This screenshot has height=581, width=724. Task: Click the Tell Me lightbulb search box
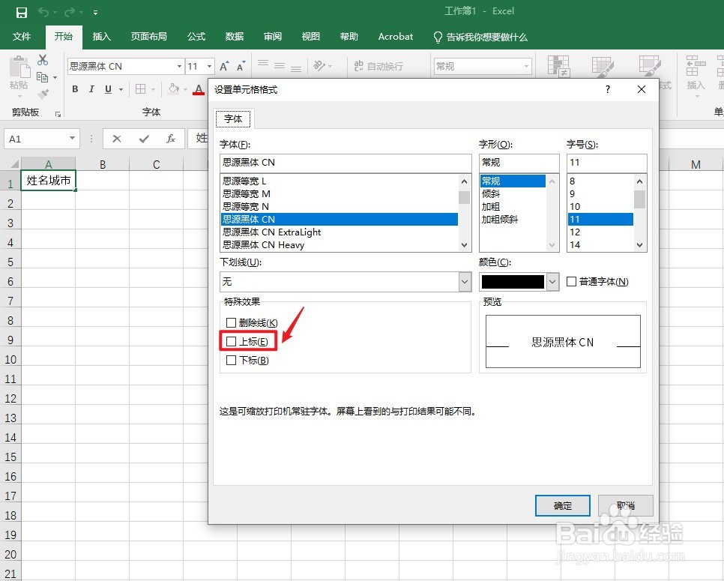480,37
